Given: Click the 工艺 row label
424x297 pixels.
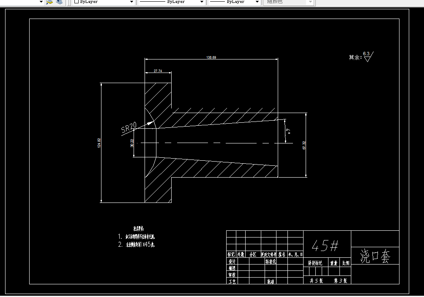Looking at the screenshot, I should coord(232,281).
